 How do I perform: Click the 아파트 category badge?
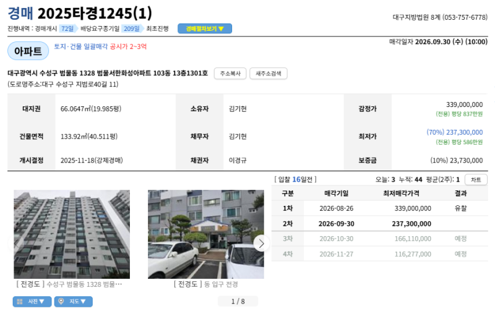(28, 51)
